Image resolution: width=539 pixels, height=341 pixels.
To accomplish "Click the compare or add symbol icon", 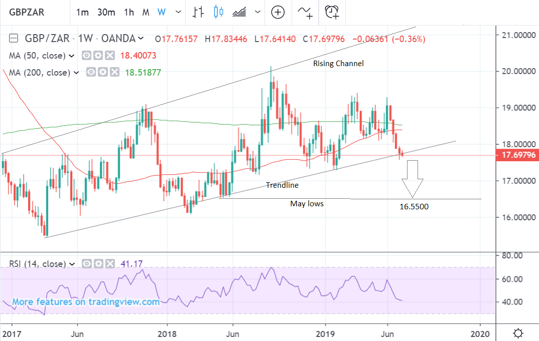I will [x=278, y=12].
